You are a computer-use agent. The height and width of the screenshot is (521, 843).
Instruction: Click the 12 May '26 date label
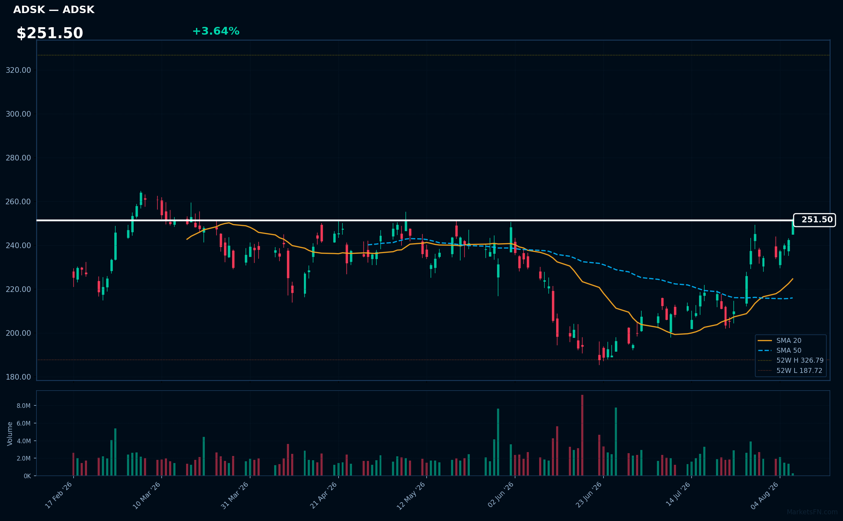[x=411, y=496]
